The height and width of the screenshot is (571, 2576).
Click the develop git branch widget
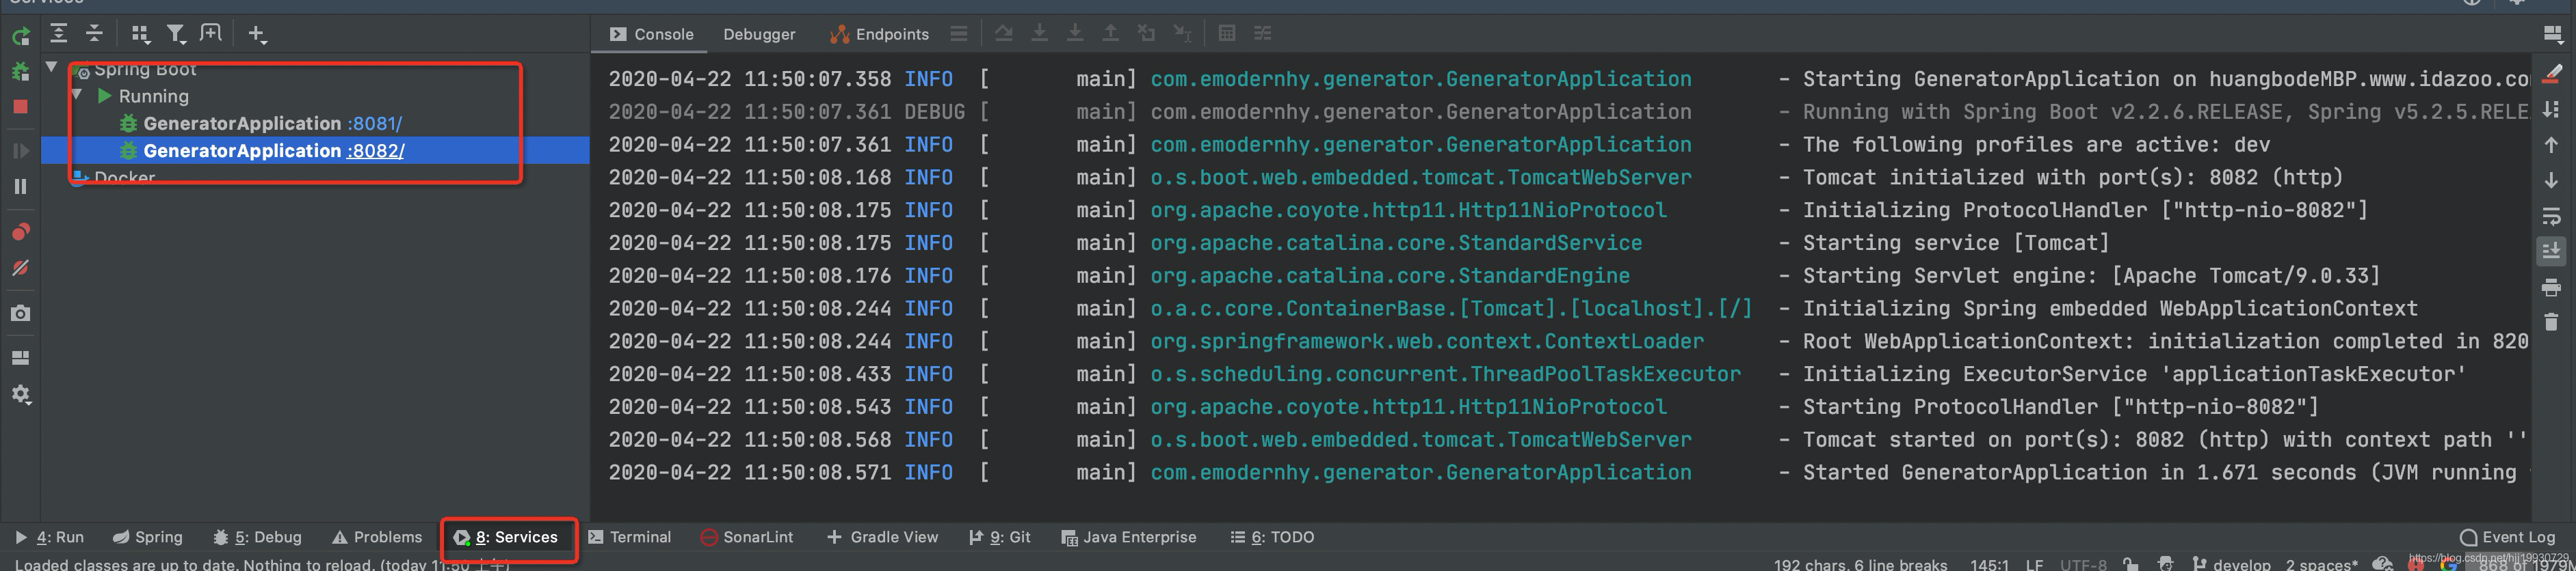(x=2231, y=564)
